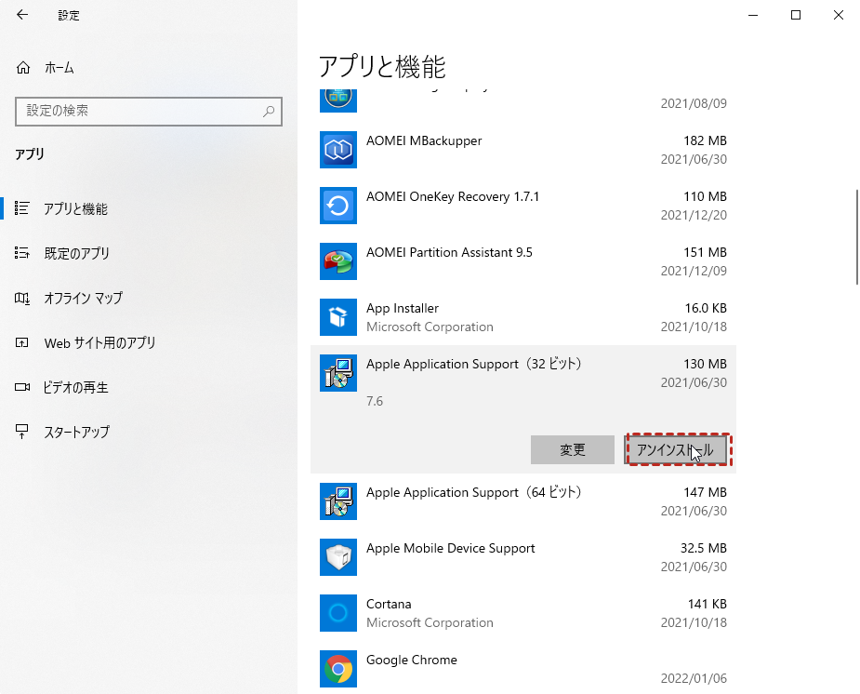Click the Apple Application Support 32-bit icon
860x694 pixels.
(338, 373)
